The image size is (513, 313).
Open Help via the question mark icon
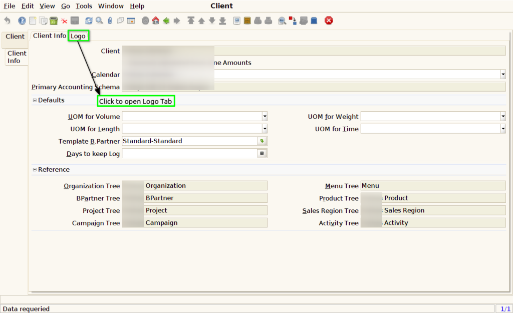(x=22, y=21)
